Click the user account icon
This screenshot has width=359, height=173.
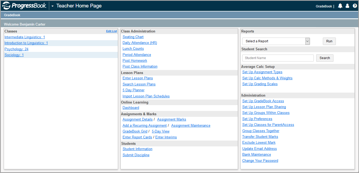[348, 6]
